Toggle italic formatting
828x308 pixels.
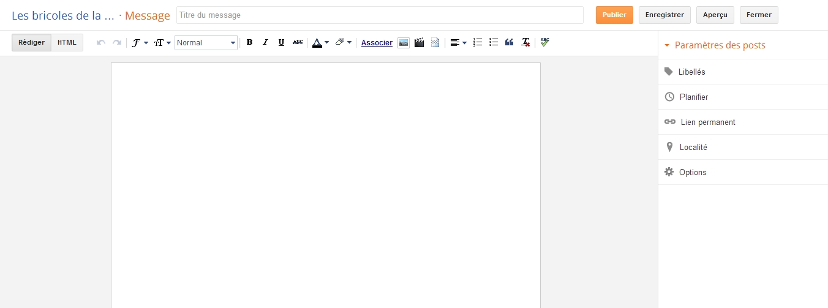coord(265,42)
